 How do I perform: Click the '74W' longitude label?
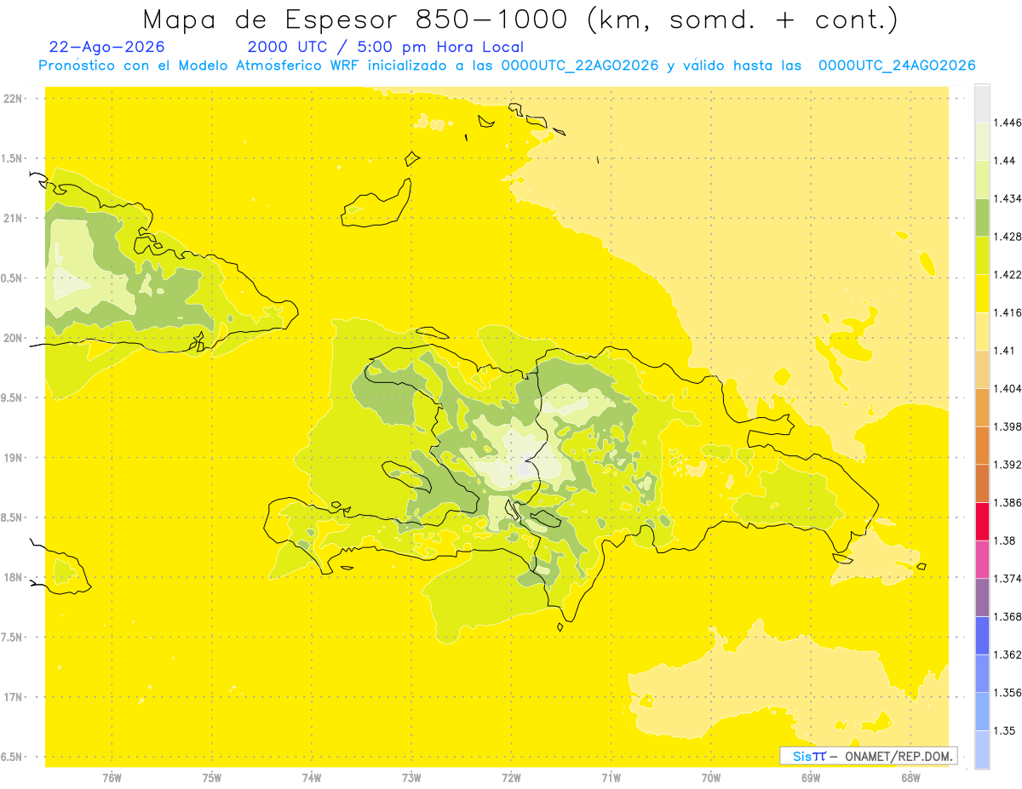click(311, 778)
